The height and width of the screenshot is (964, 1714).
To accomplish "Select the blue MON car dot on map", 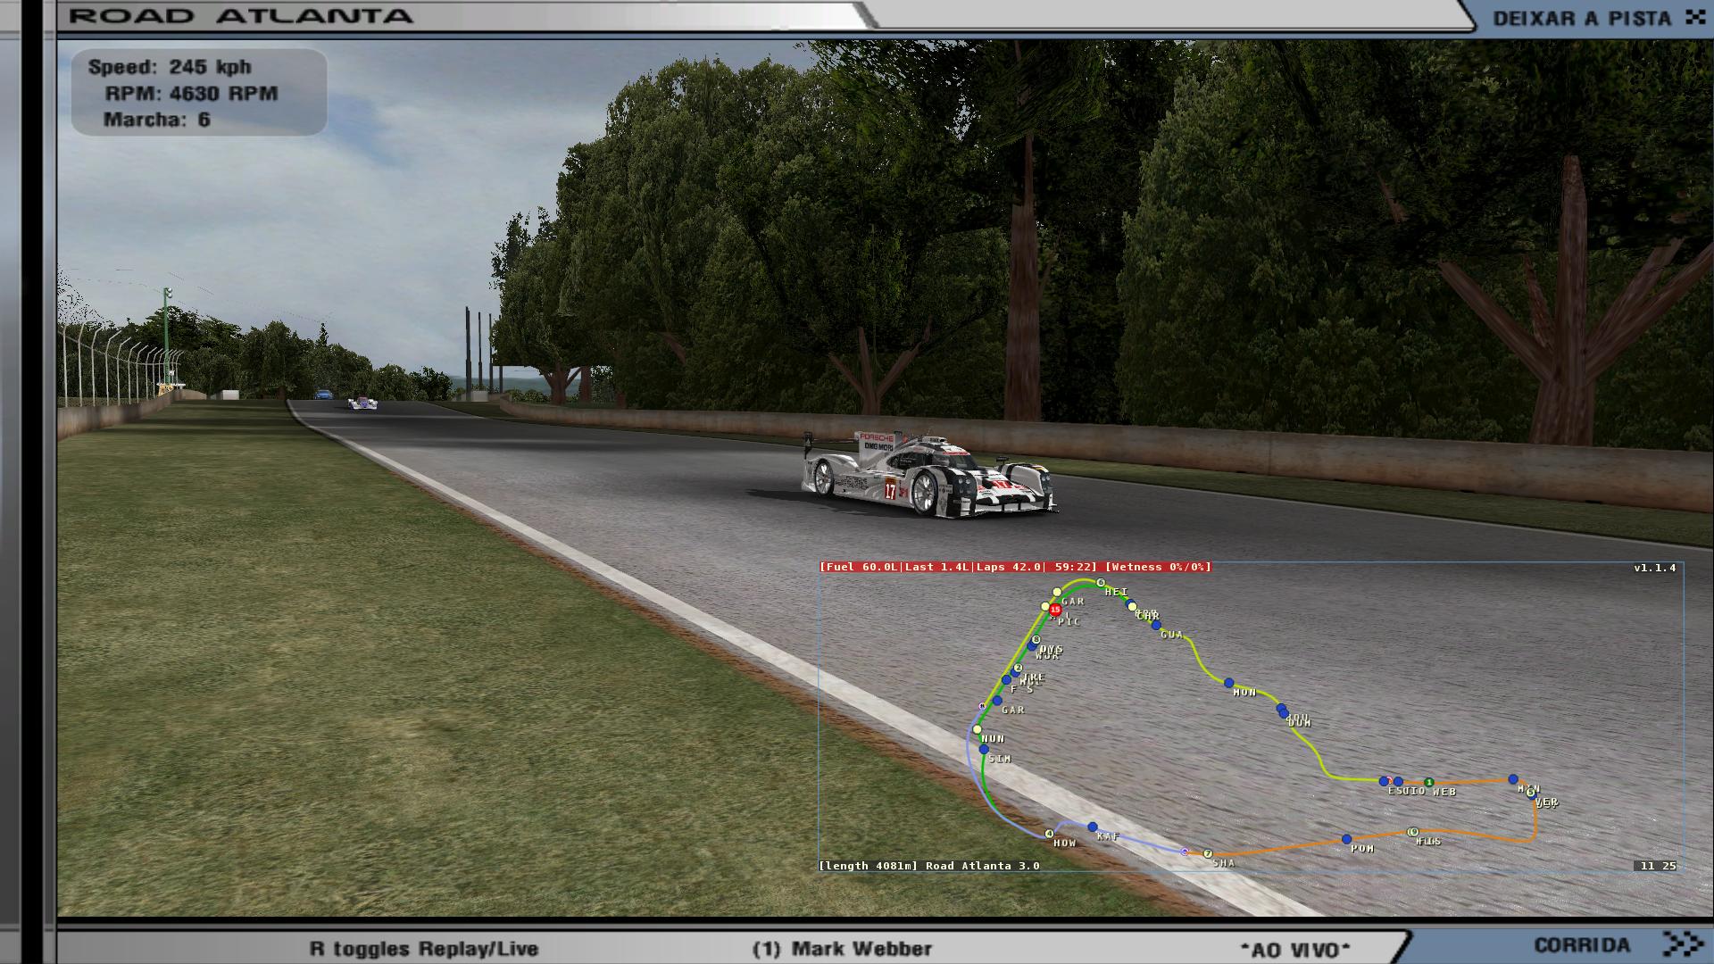I will pos(1228,683).
